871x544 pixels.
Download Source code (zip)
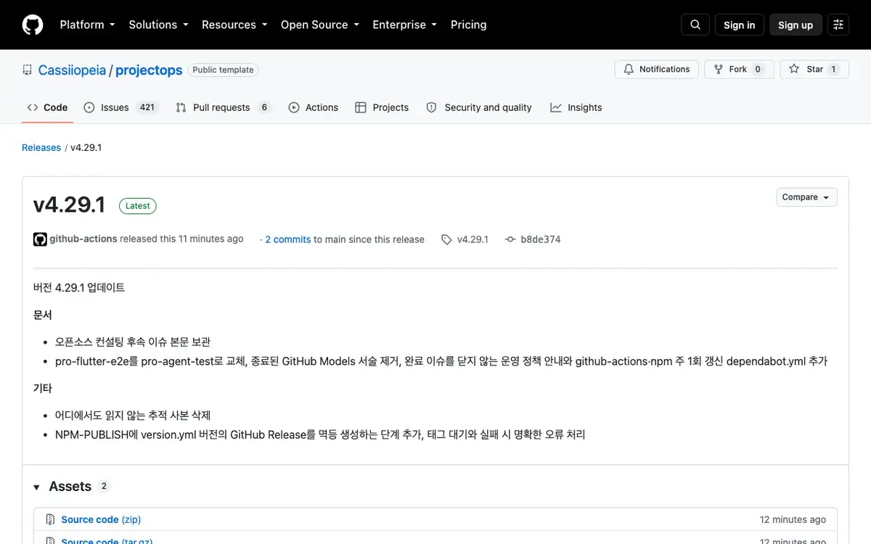point(101,519)
